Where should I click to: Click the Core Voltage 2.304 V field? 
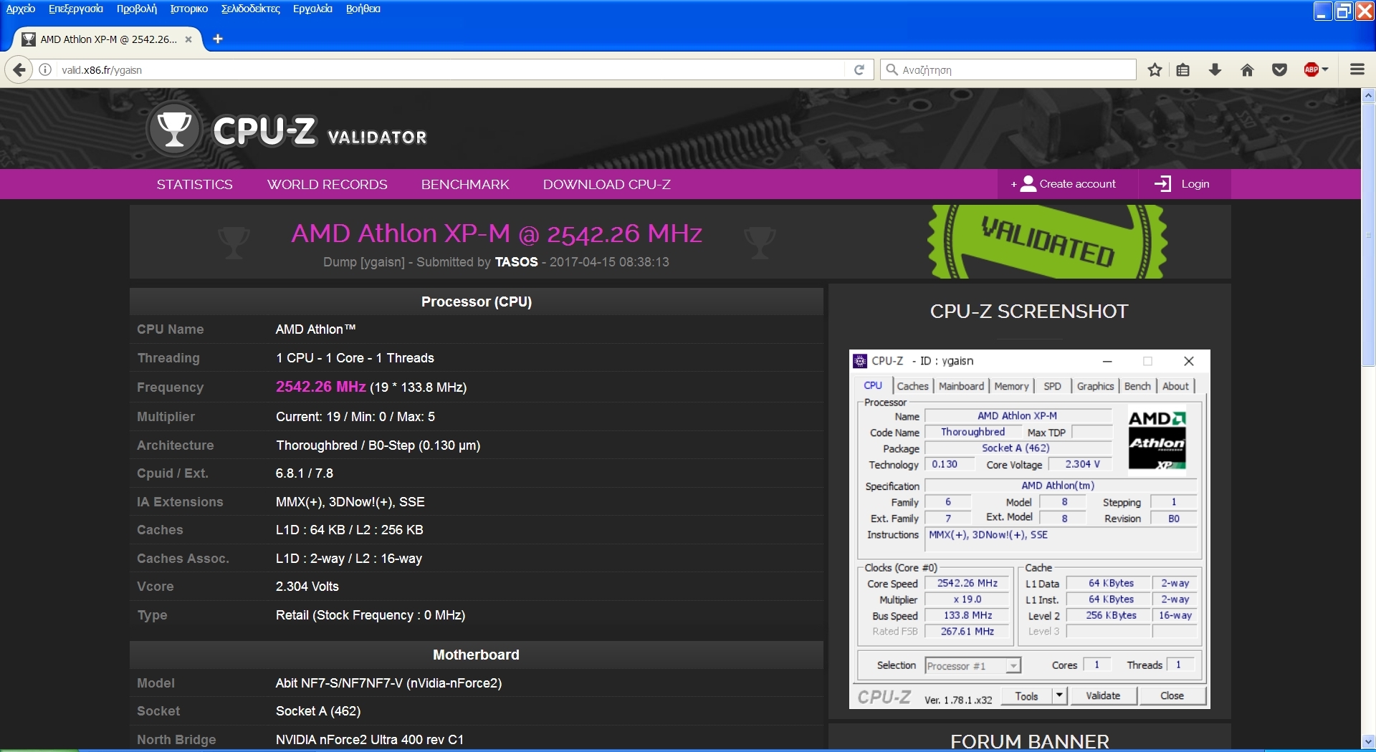click(1081, 464)
